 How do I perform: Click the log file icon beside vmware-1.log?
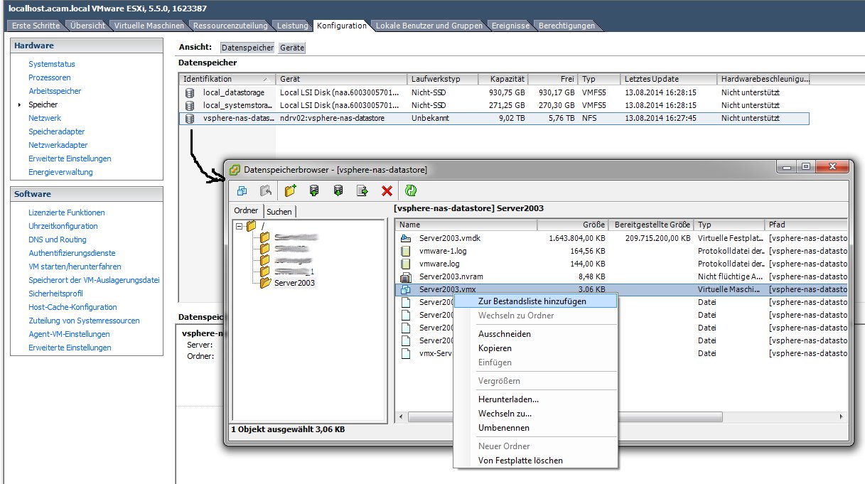[x=406, y=251]
